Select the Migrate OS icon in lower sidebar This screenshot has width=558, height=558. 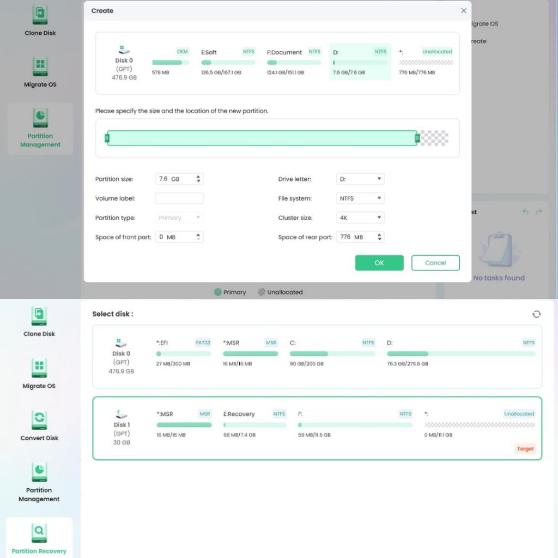point(39,368)
